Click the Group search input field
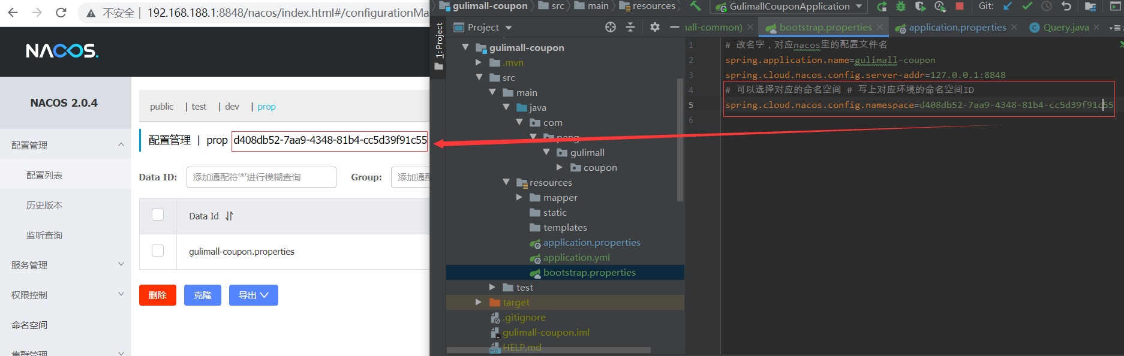 click(x=411, y=177)
